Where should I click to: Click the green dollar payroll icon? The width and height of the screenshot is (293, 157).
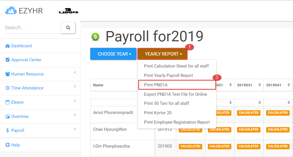[x=95, y=37]
